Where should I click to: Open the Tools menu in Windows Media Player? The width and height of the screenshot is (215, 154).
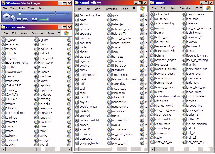click(x=31, y=9)
